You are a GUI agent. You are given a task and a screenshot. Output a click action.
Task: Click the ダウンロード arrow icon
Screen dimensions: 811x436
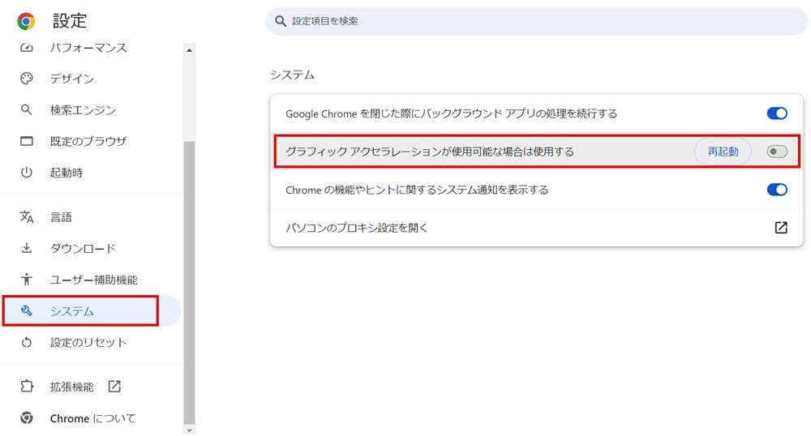(27, 248)
